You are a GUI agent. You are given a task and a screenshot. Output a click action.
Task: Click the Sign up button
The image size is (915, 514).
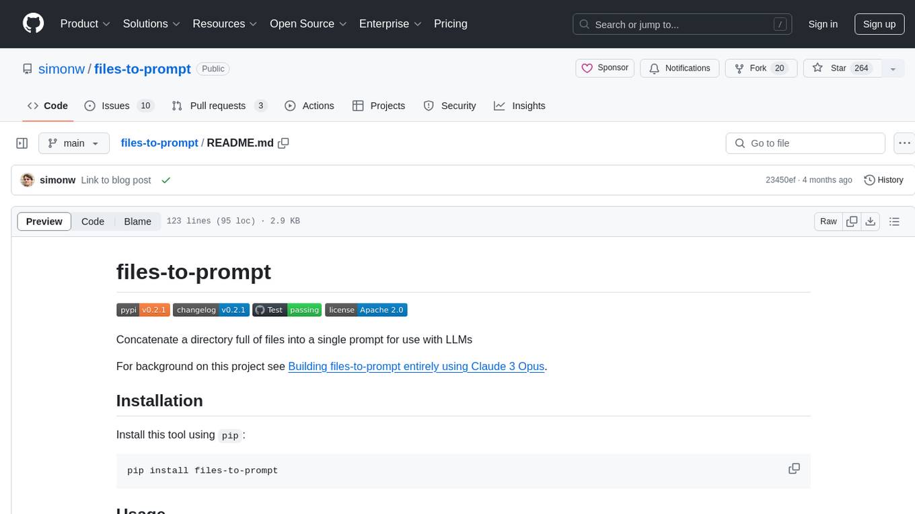pyautogui.click(x=879, y=24)
